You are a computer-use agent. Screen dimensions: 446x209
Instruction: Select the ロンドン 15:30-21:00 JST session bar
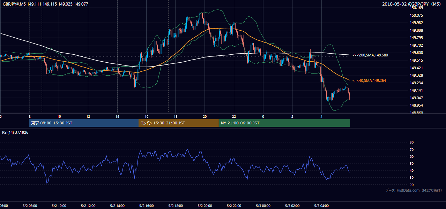[179, 123]
